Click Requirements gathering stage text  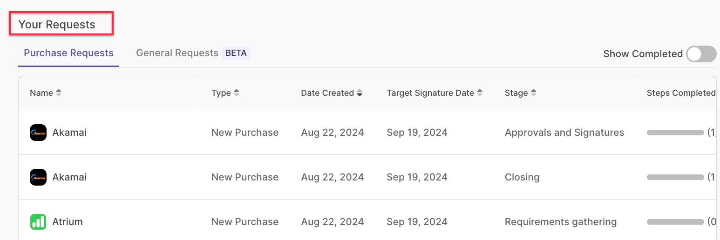[561, 222]
